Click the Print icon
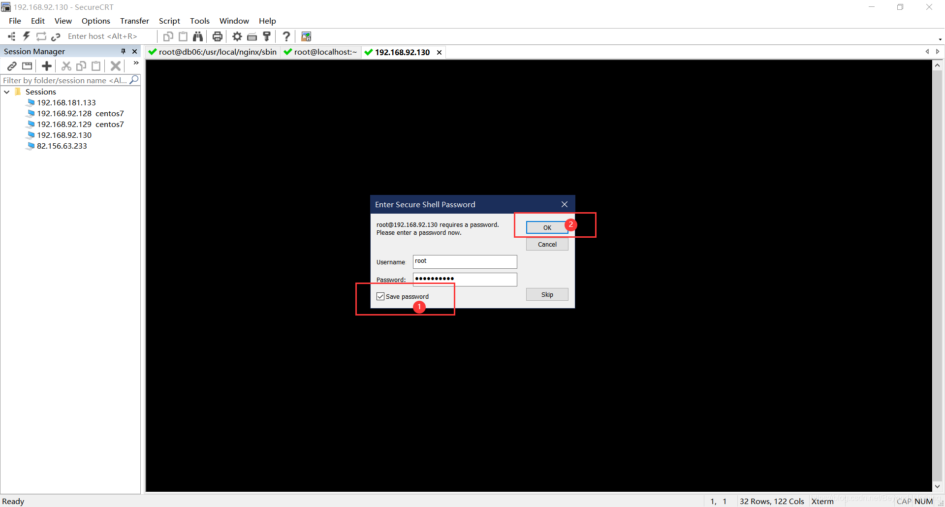Screen dimensions: 945x507 (x=218, y=36)
